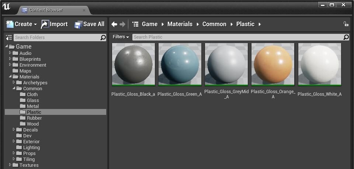Expand the Props folder arrow
The image size is (354, 169).
point(14,153)
